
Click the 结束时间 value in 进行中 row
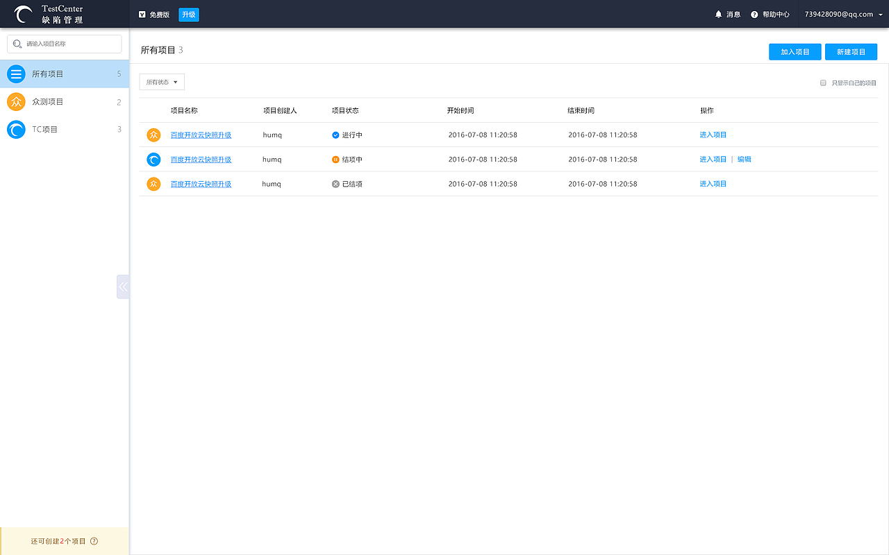point(603,135)
